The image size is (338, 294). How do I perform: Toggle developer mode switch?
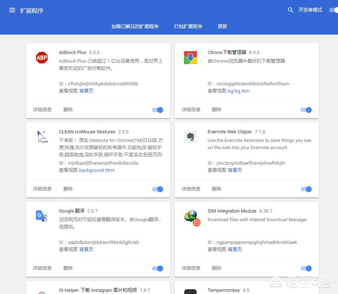(x=333, y=10)
